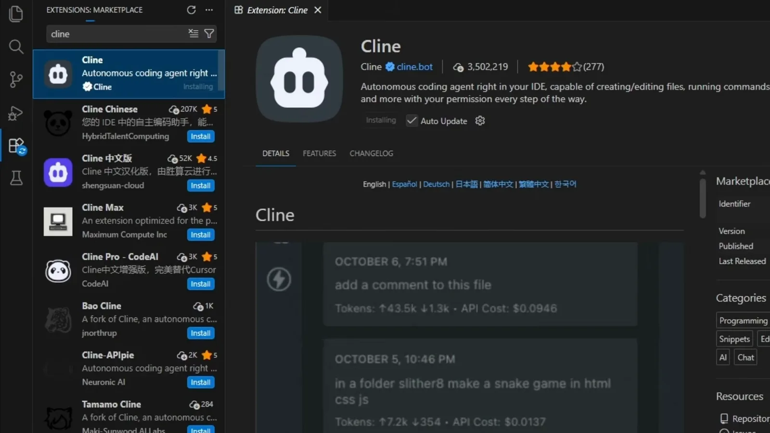
Task: Select the Tamamo Cline list entry title
Action: 111,404
